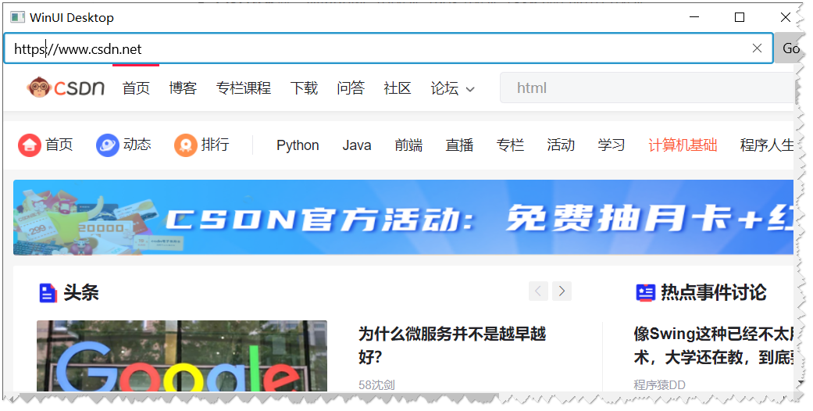Click the 头条 document icon

coord(48,293)
